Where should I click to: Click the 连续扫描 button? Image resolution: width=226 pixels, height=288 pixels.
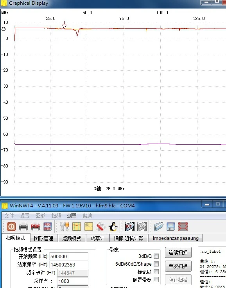click(x=178, y=252)
